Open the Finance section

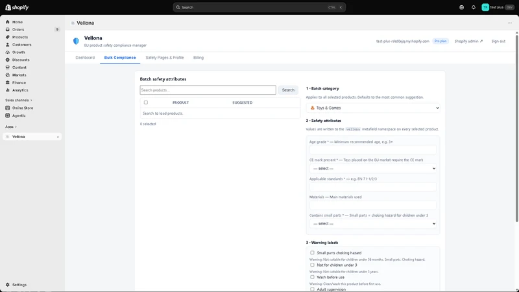tap(19, 83)
